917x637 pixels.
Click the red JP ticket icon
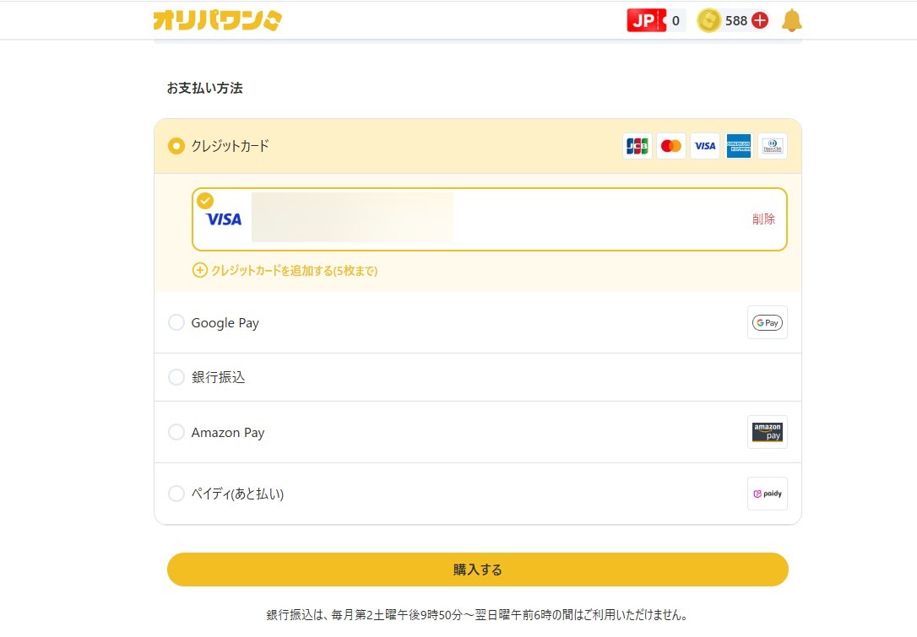646,20
